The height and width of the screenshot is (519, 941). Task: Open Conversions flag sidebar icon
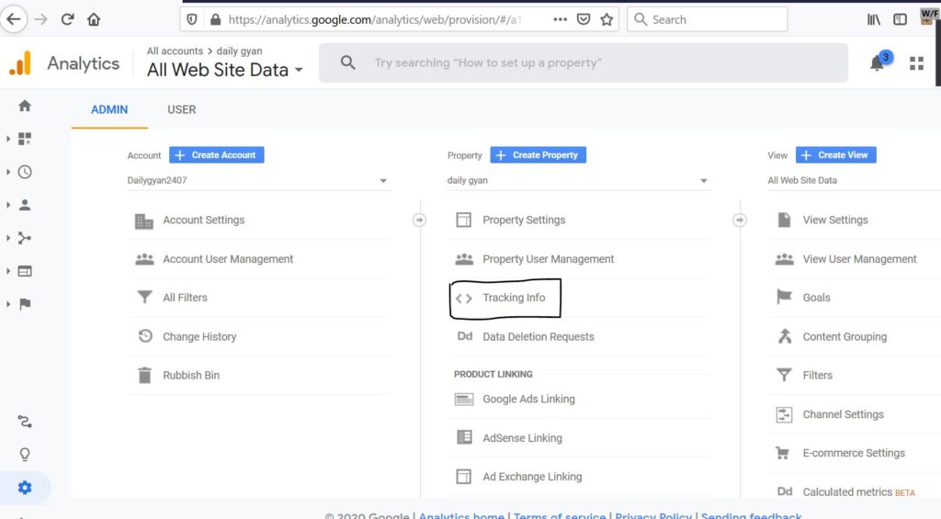(25, 304)
